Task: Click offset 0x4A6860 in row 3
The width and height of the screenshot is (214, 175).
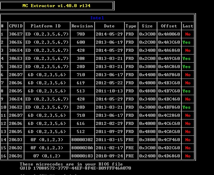Action: 169,50
